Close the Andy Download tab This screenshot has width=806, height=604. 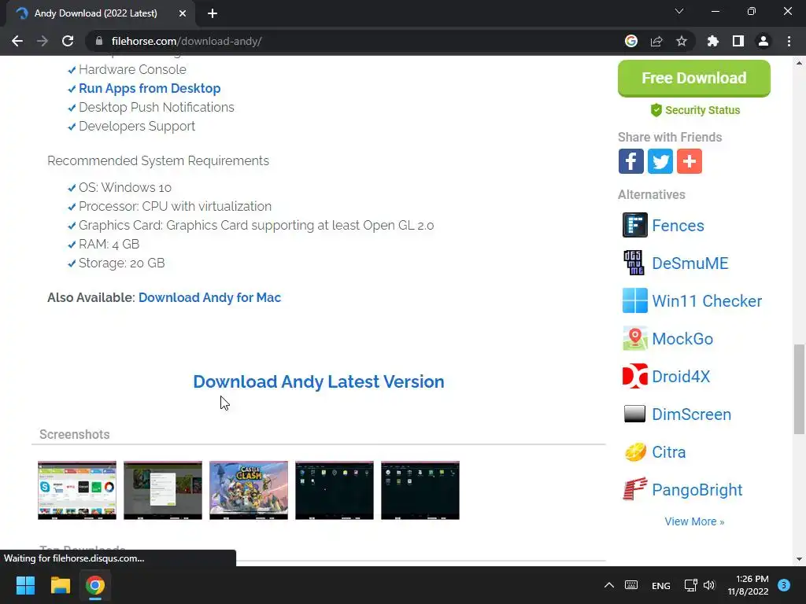pyautogui.click(x=183, y=13)
